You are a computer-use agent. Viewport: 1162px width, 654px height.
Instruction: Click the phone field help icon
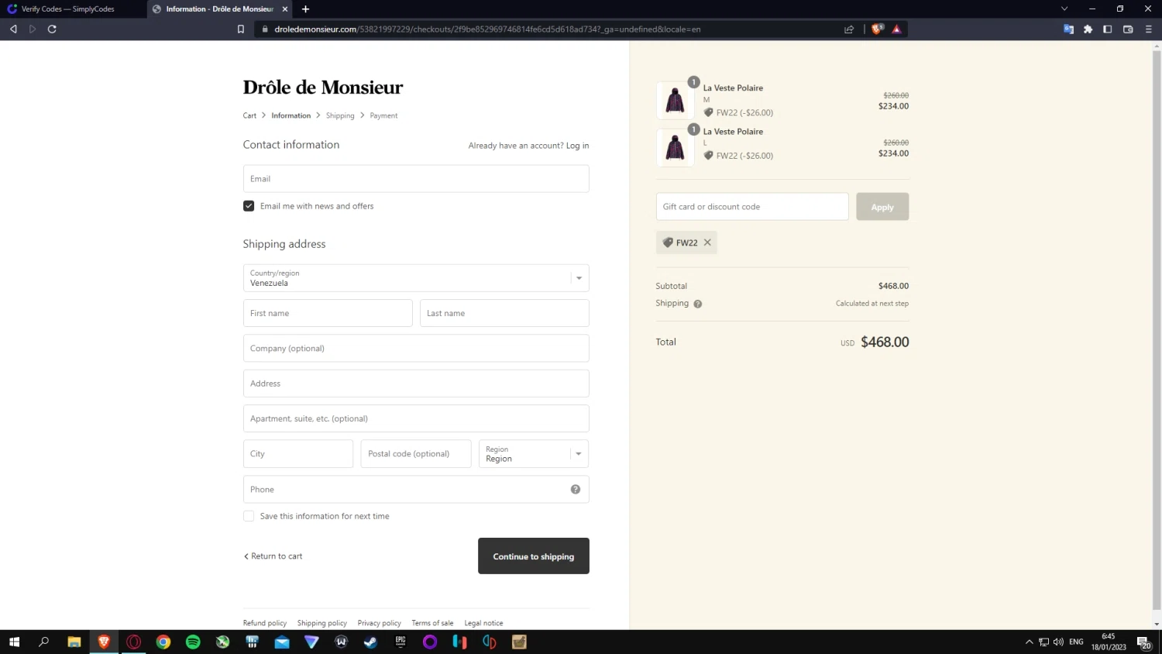click(x=576, y=489)
